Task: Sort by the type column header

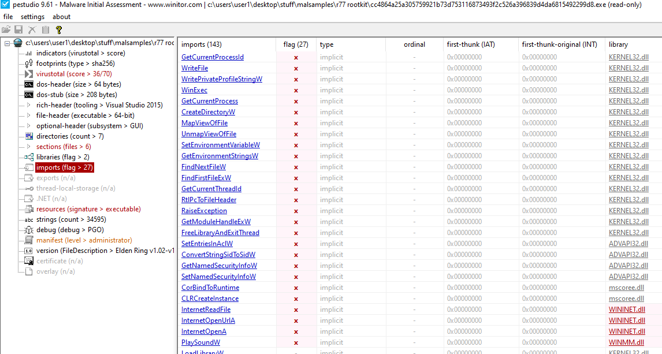Action: click(x=351, y=44)
